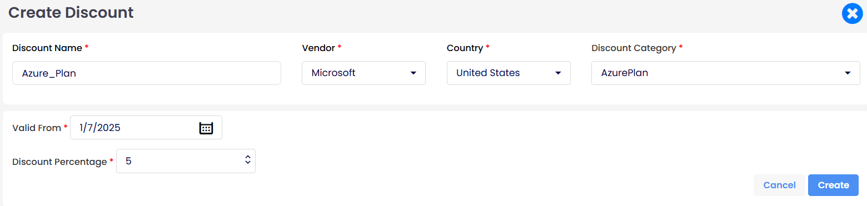The width and height of the screenshot is (867, 206).
Task: Close the Create Discount dialog
Action: click(852, 13)
